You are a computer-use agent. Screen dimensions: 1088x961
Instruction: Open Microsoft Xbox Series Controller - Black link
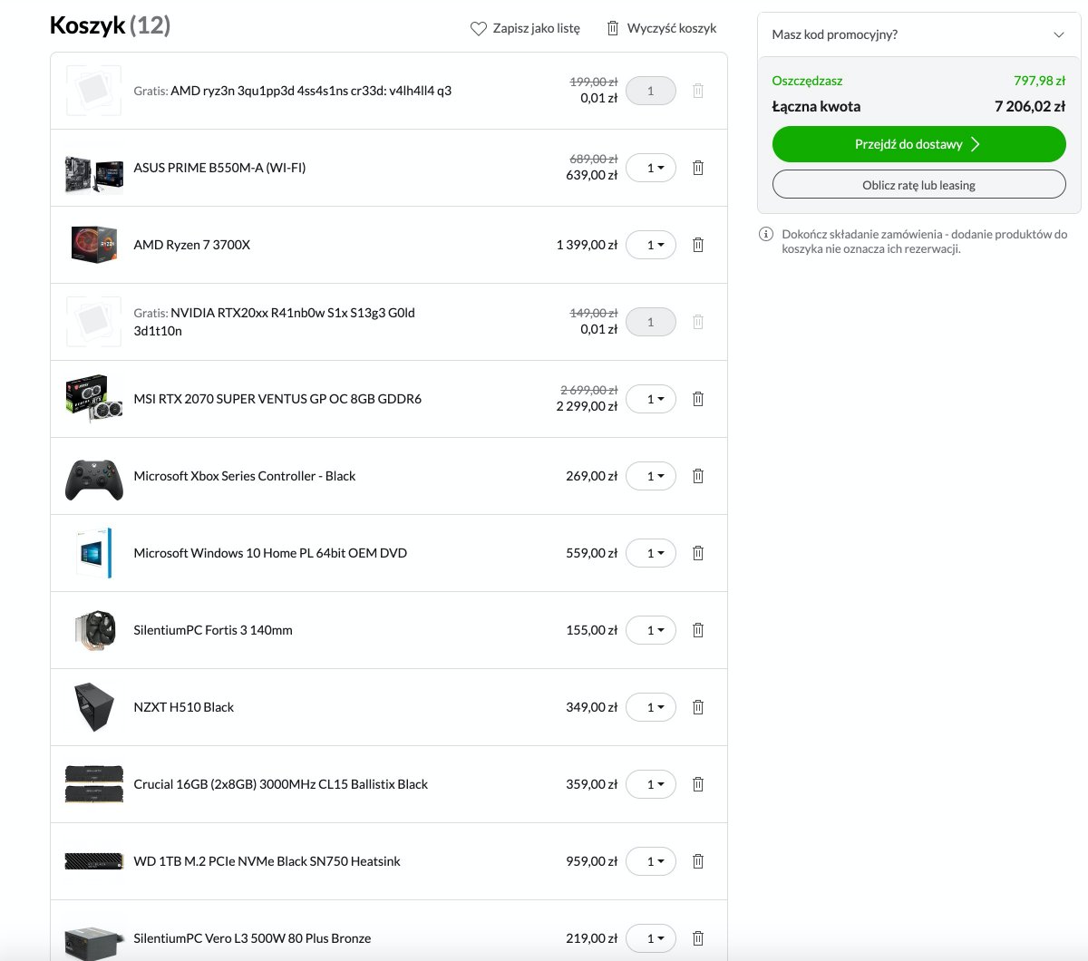[x=245, y=476]
